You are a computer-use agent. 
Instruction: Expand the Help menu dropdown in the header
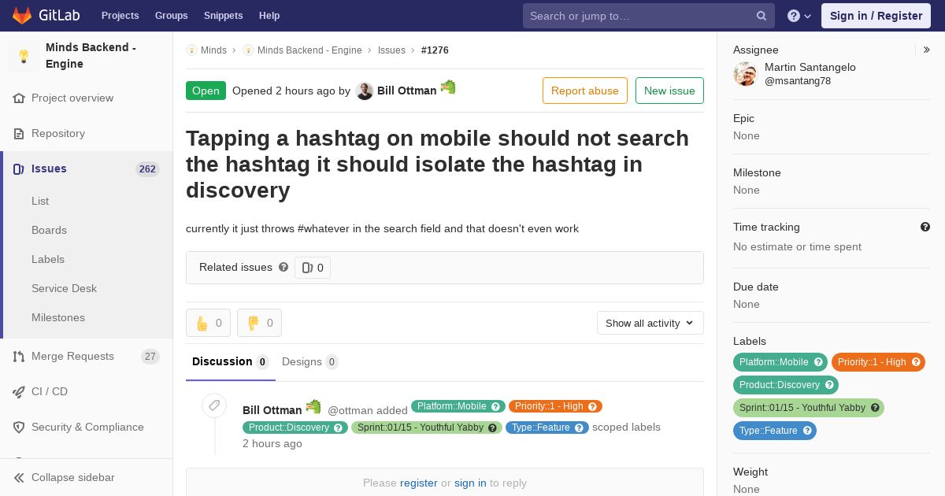[x=799, y=16]
